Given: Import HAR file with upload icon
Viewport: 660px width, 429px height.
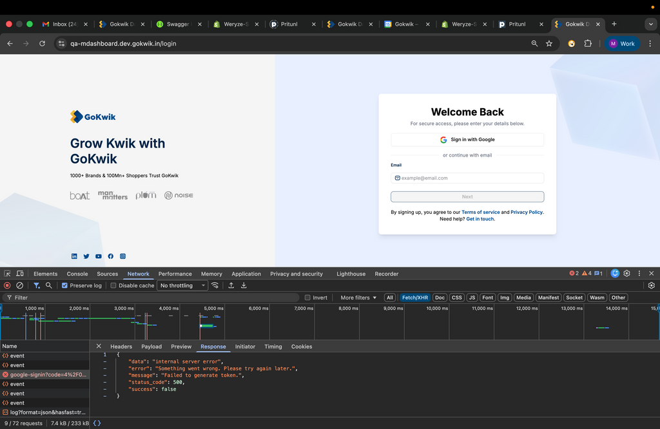Looking at the screenshot, I should (231, 285).
